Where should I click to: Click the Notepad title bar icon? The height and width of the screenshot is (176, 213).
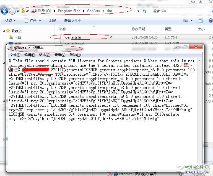pos(11,48)
